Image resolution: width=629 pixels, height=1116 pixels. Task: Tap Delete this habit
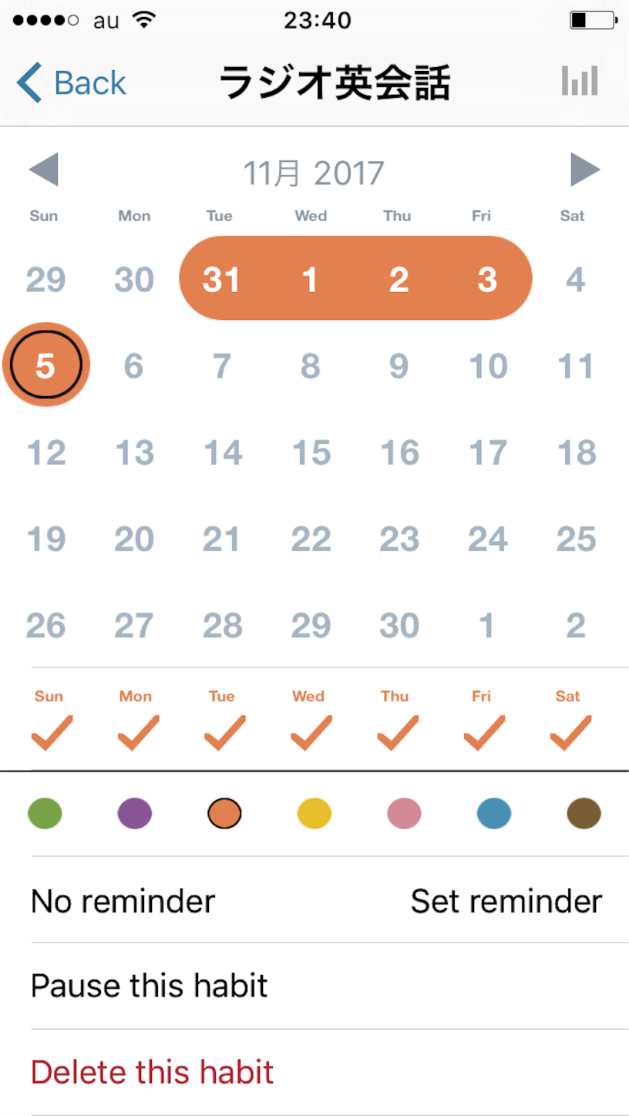coord(152,1072)
